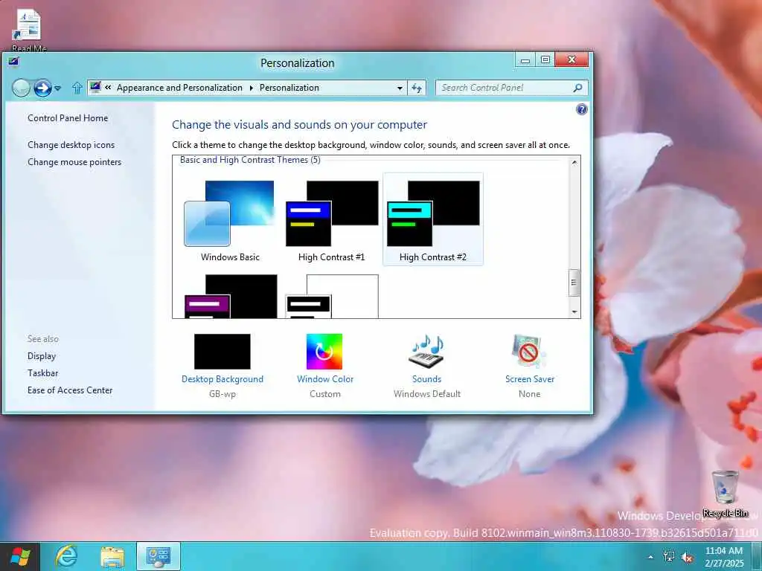Expand the arrow after Appearance and Personalization
762x571 pixels.
tap(252, 88)
